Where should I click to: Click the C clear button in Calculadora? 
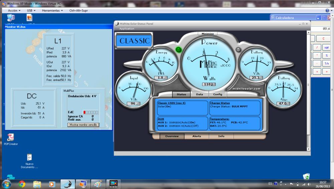point(323,38)
